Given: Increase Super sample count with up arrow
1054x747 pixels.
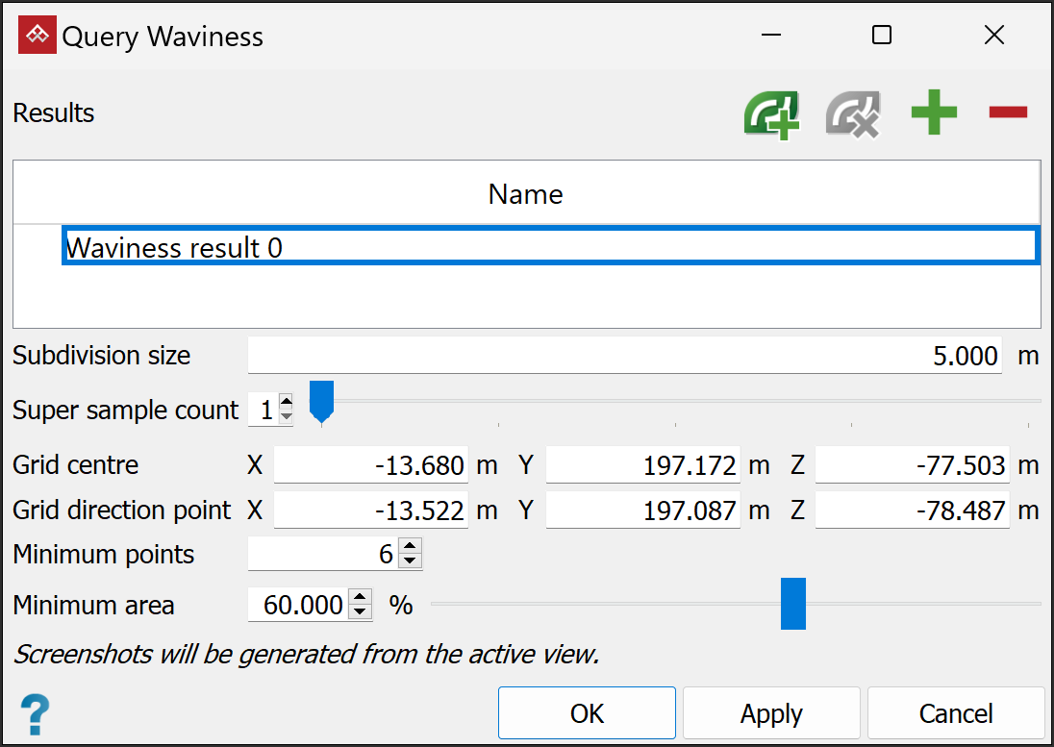Looking at the screenshot, I should click(x=286, y=403).
